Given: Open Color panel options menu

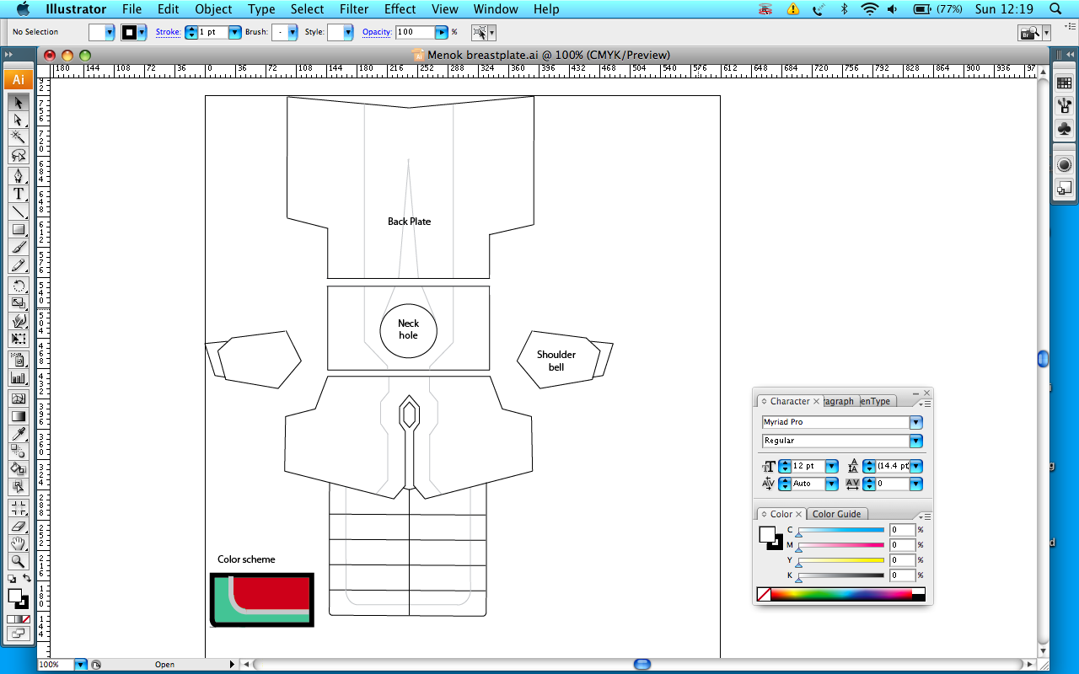Looking at the screenshot, I should click(924, 516).
